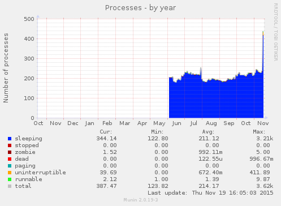The height and width of the screenshot is (206, 281).
Task: Click zombie max value 5.00
Action: pos(263,152)
